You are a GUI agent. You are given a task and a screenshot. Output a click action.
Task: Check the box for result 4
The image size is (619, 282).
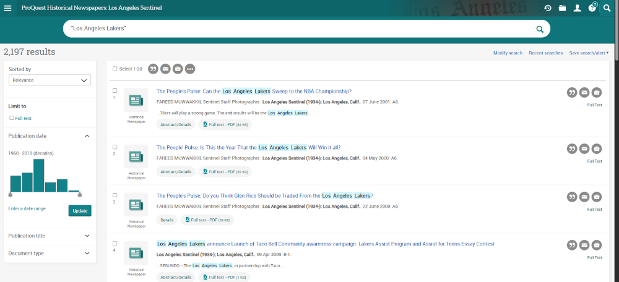(x=115, y=243)
